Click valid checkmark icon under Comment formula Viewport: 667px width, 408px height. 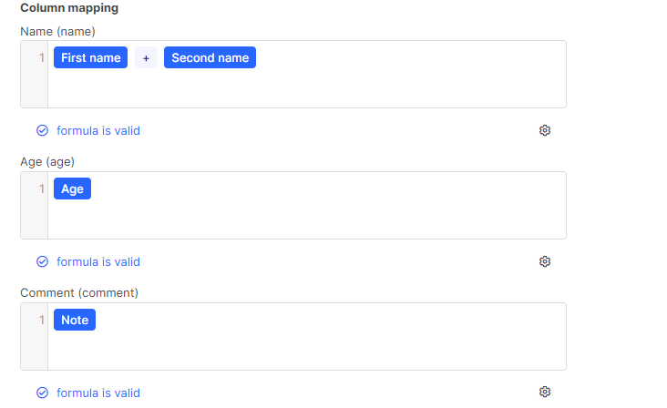(42, 393)
